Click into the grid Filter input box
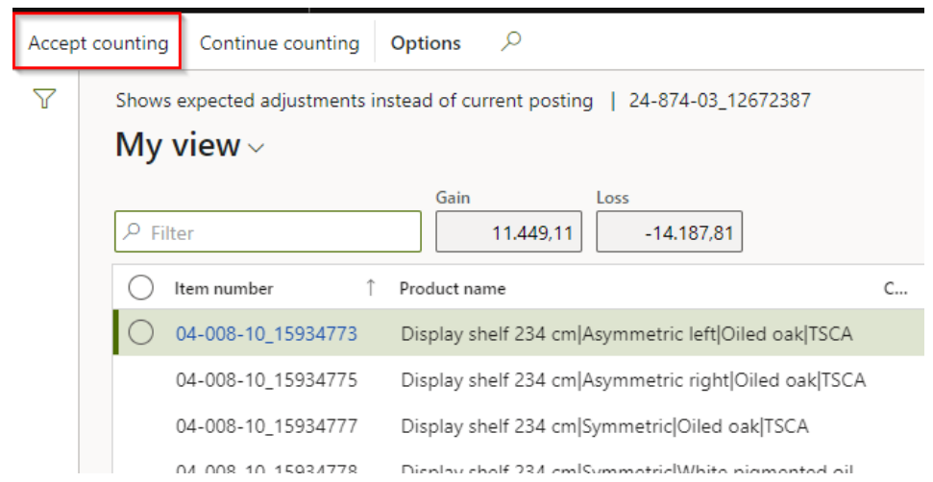Screen dimensions: 933x482 pos(279,232)
